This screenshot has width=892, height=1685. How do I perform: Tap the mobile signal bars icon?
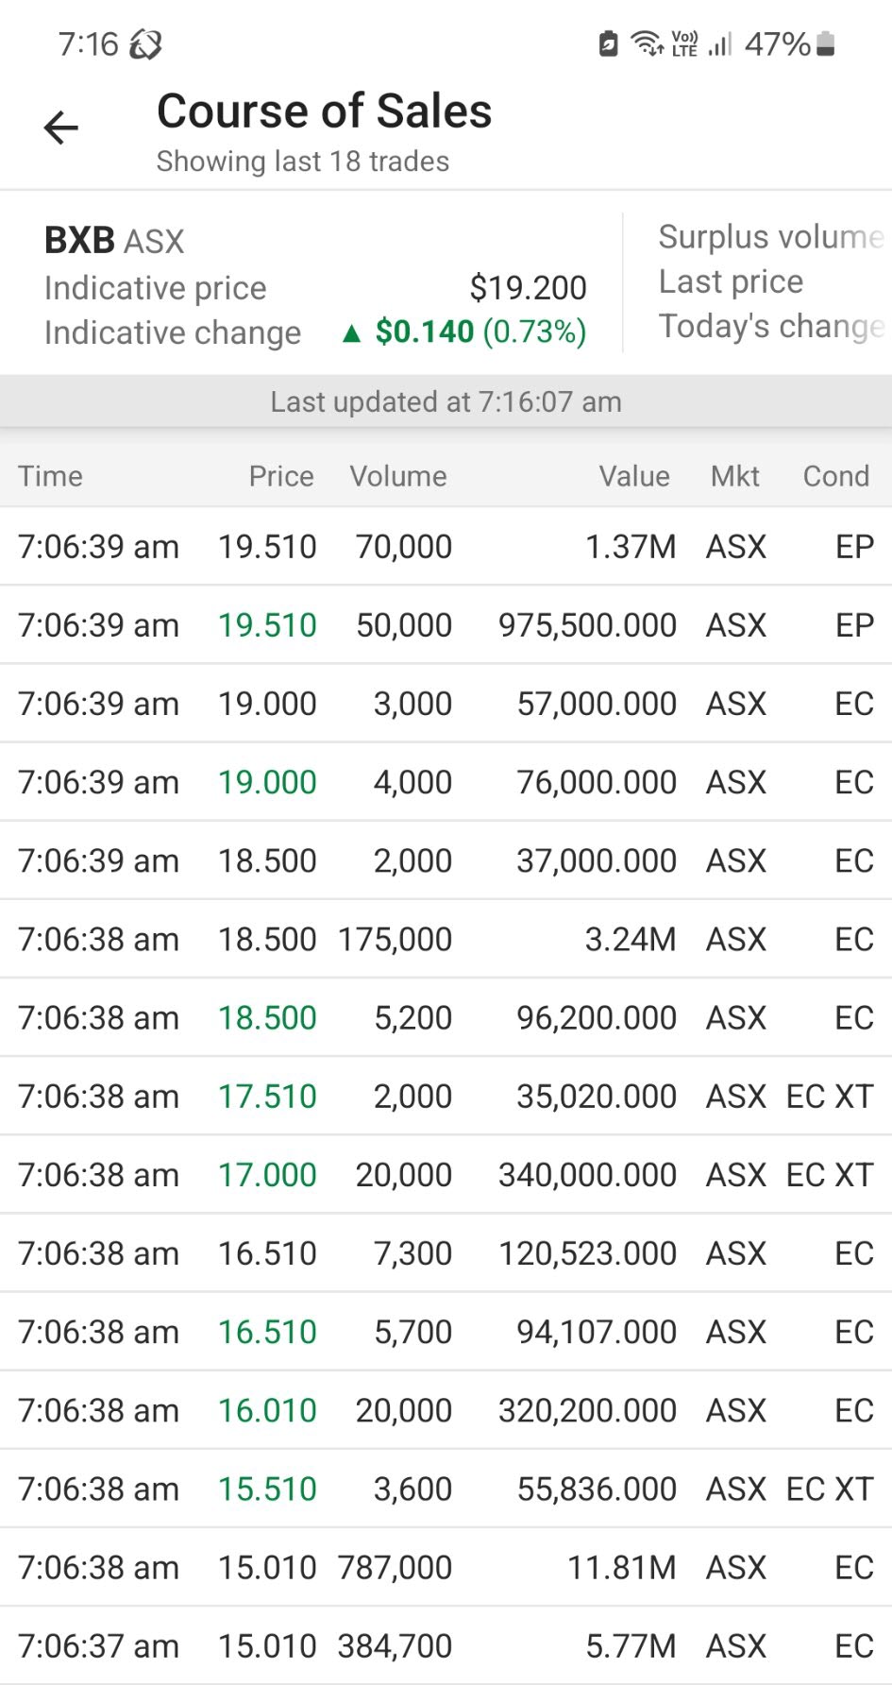(720, 43)
